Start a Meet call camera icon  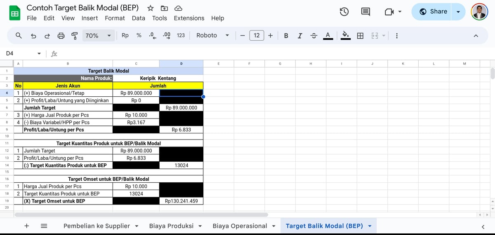(389, 12)
